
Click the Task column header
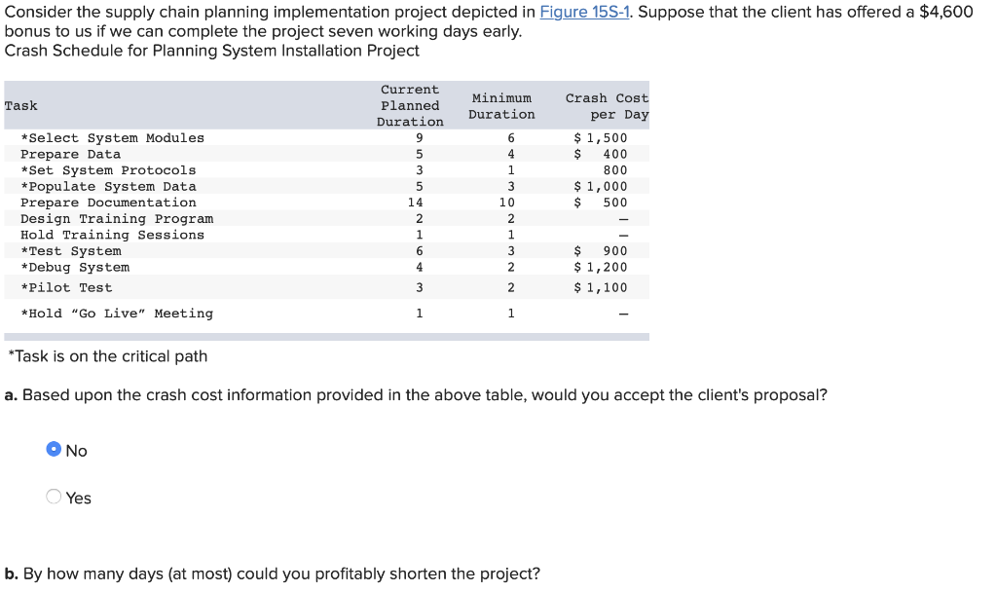[x=21, y=105]
